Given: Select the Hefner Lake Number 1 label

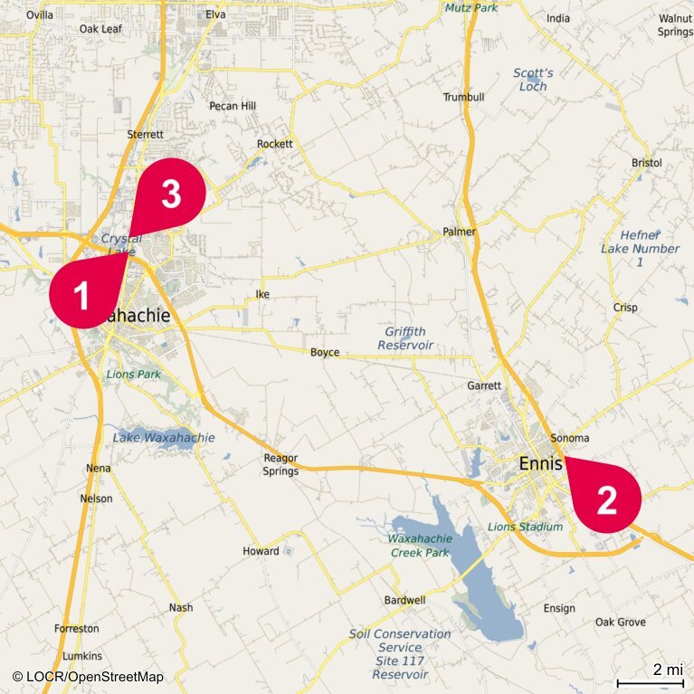Looking at the screenshot, I should [640, 248].
